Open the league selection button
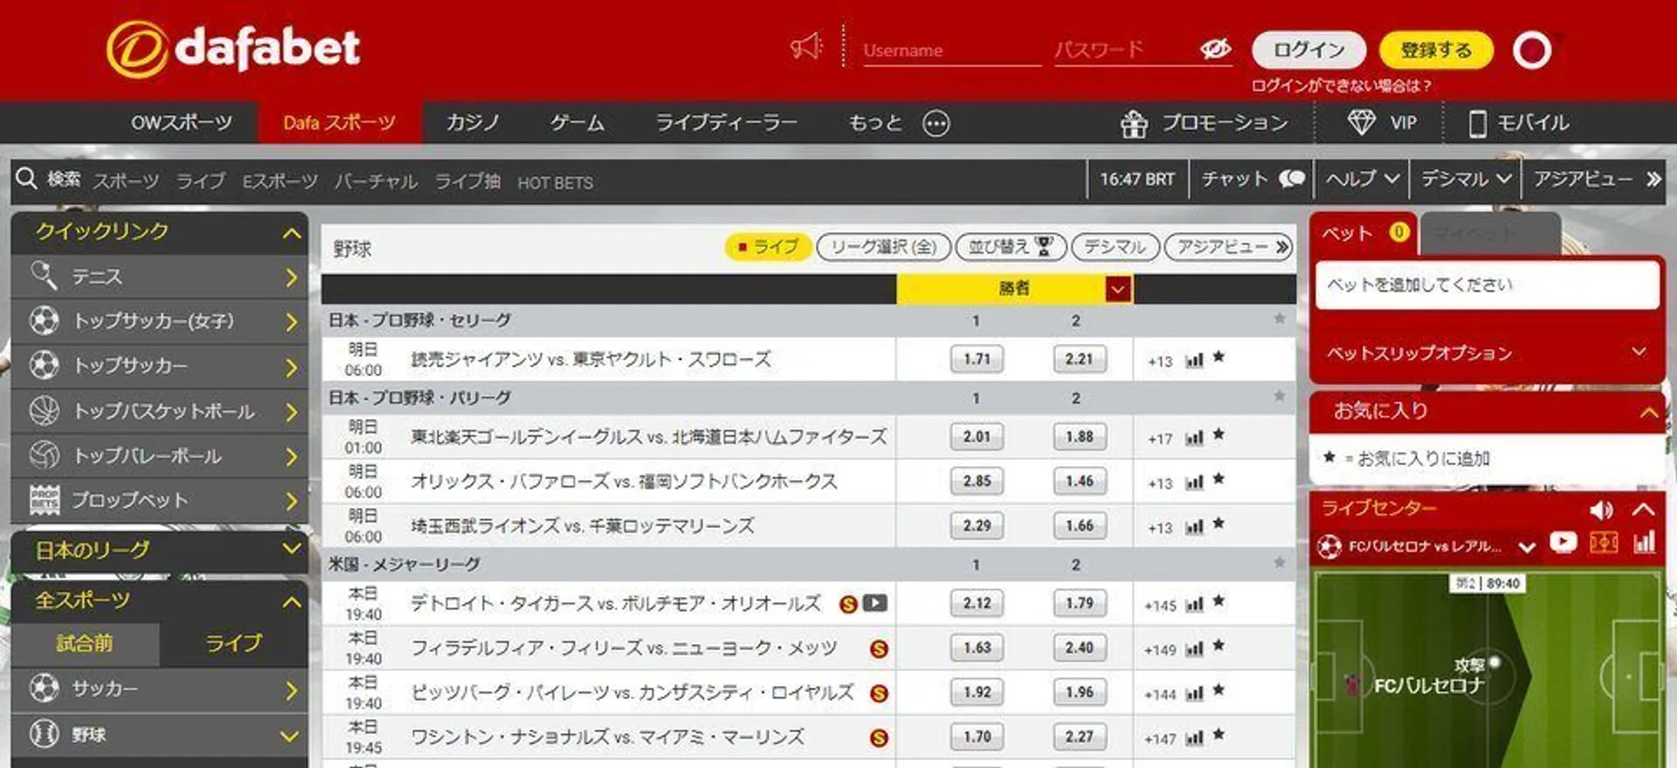The height and width of the screenshot is (768, 1677). [883, 247]
